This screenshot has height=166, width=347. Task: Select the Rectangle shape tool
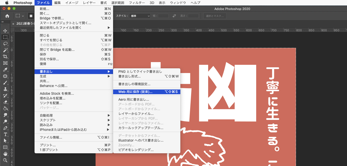pyautogui.click(x=5, y=147)
